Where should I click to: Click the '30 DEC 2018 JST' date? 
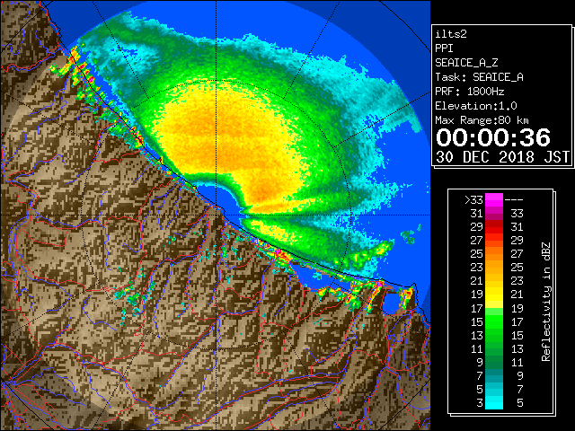point(503,157)
